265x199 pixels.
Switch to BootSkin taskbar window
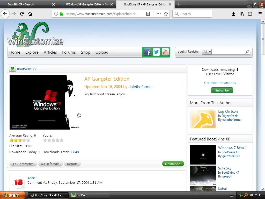[x=89, y=195]
